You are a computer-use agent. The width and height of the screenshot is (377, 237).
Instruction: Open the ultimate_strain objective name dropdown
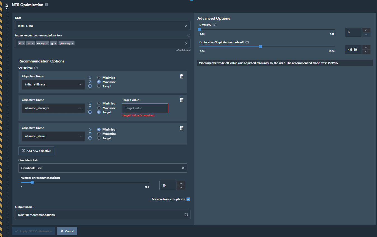(x=53, y=136)
